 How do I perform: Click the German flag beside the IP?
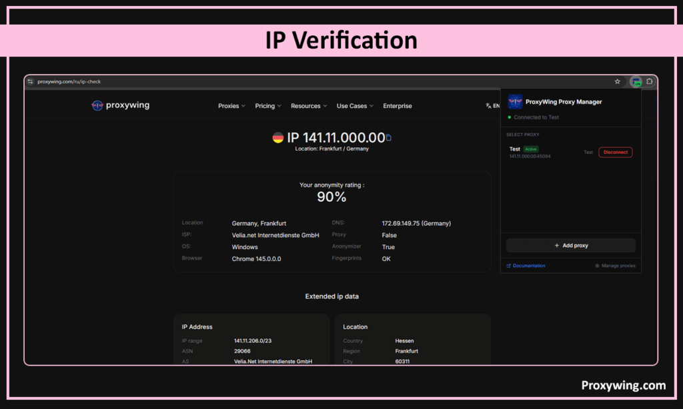click(278, 138)
